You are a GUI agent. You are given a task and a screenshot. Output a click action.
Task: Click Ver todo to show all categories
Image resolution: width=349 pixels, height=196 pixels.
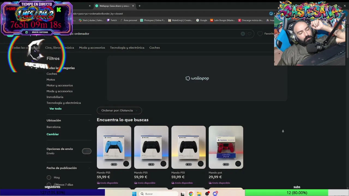point(55,109)
